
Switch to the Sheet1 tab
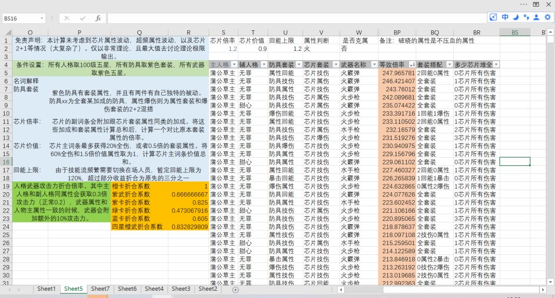46,289
